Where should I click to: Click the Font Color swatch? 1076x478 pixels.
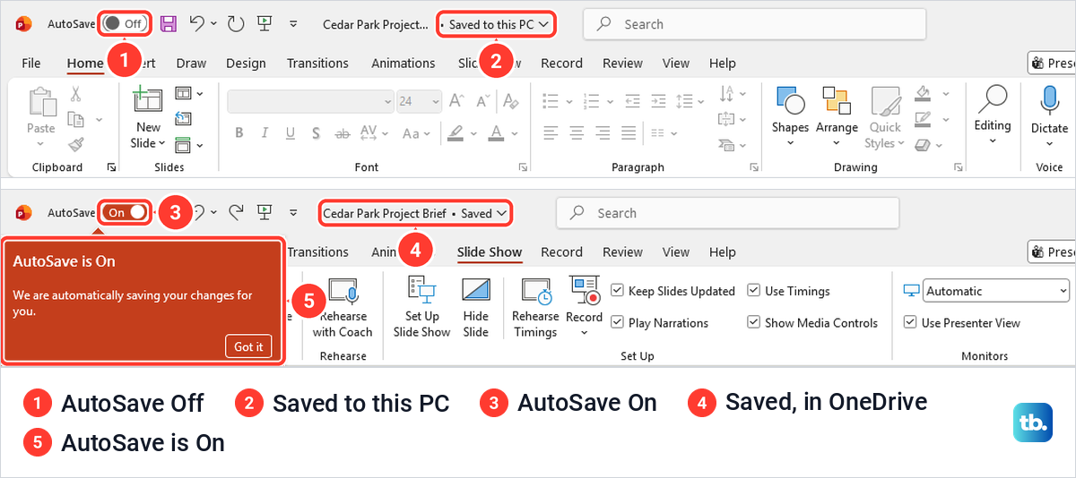tap(495, 133)
